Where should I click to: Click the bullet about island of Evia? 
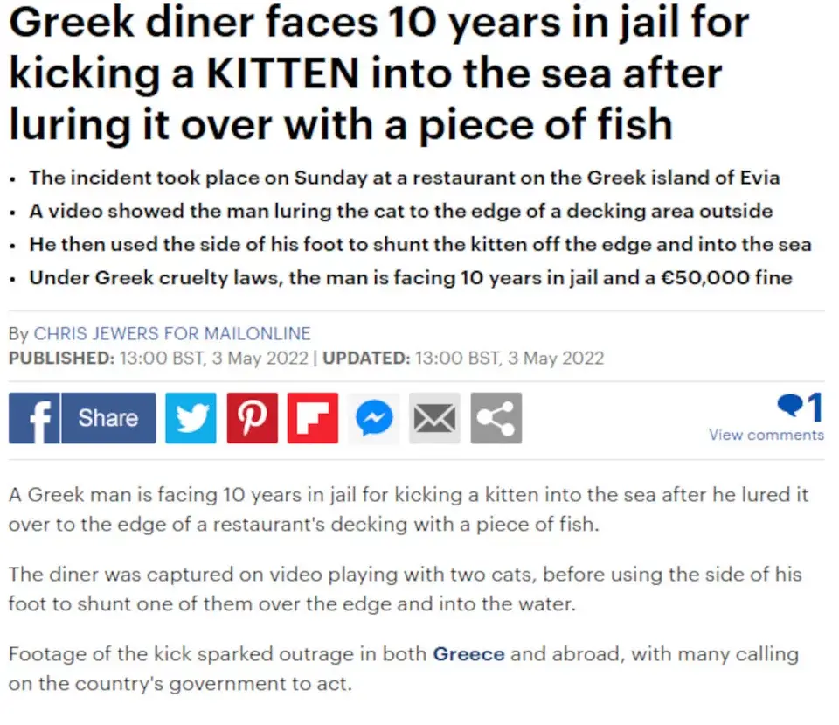(404, 178)
